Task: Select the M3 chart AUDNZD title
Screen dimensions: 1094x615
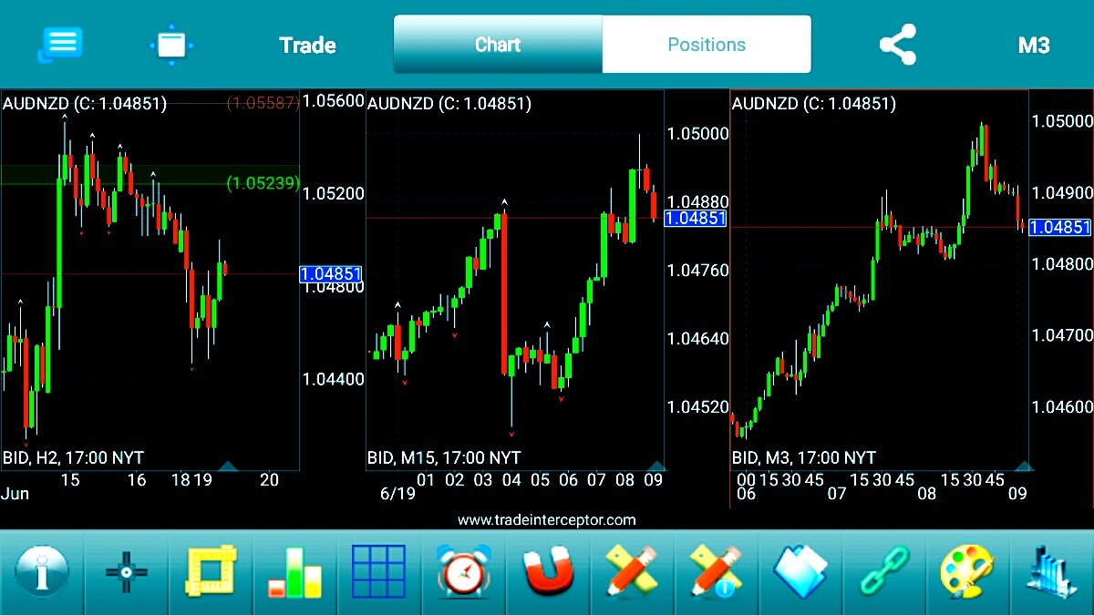Action: pos(814,104)
